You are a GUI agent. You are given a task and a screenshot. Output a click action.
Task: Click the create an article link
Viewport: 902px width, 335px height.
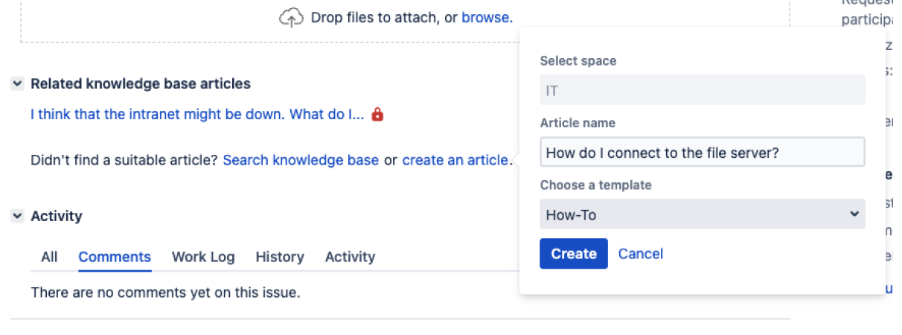(455, 160)
